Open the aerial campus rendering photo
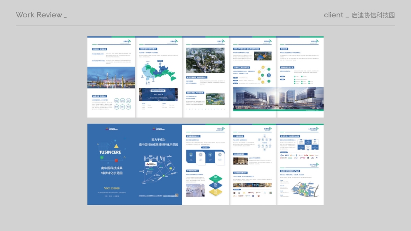 point(205,60)
